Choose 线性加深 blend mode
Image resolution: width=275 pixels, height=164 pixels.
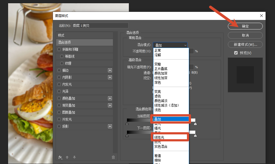tap(171, 78)
